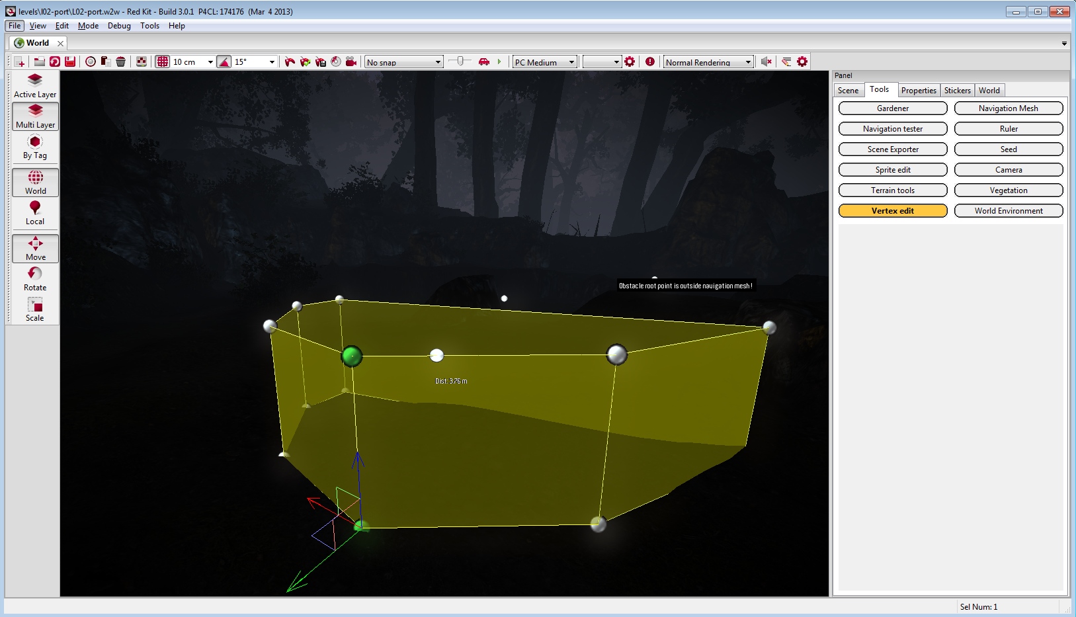Click the new world document icon
The height and width of the screenshot is (617, 1076).
20,62
